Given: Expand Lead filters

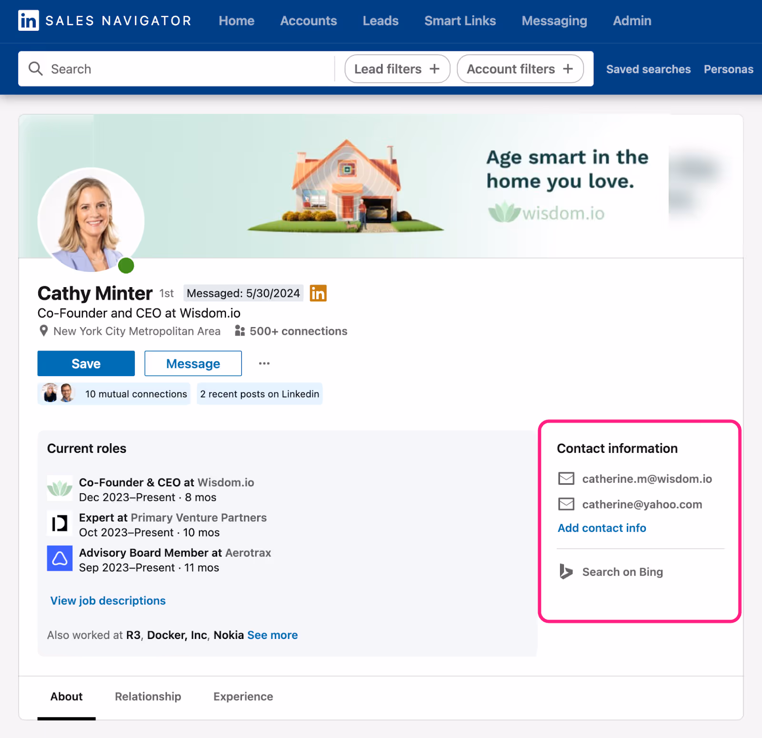Looking at the screenshot, I should tap(397, 69).
